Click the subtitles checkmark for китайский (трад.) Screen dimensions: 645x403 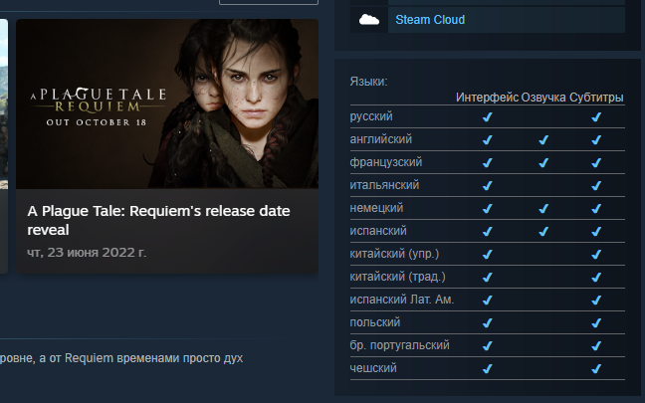tap(596, 278)
